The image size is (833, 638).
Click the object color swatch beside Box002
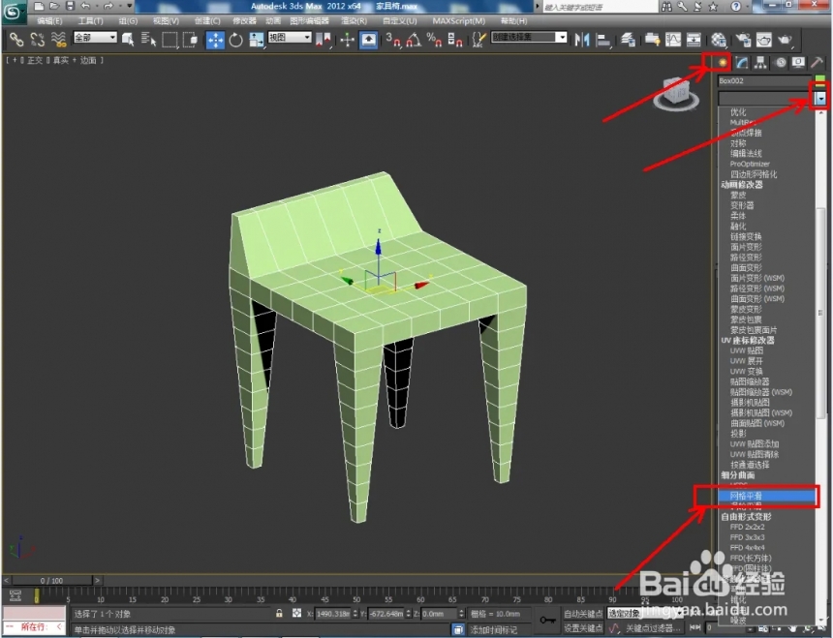pos(820,80)
